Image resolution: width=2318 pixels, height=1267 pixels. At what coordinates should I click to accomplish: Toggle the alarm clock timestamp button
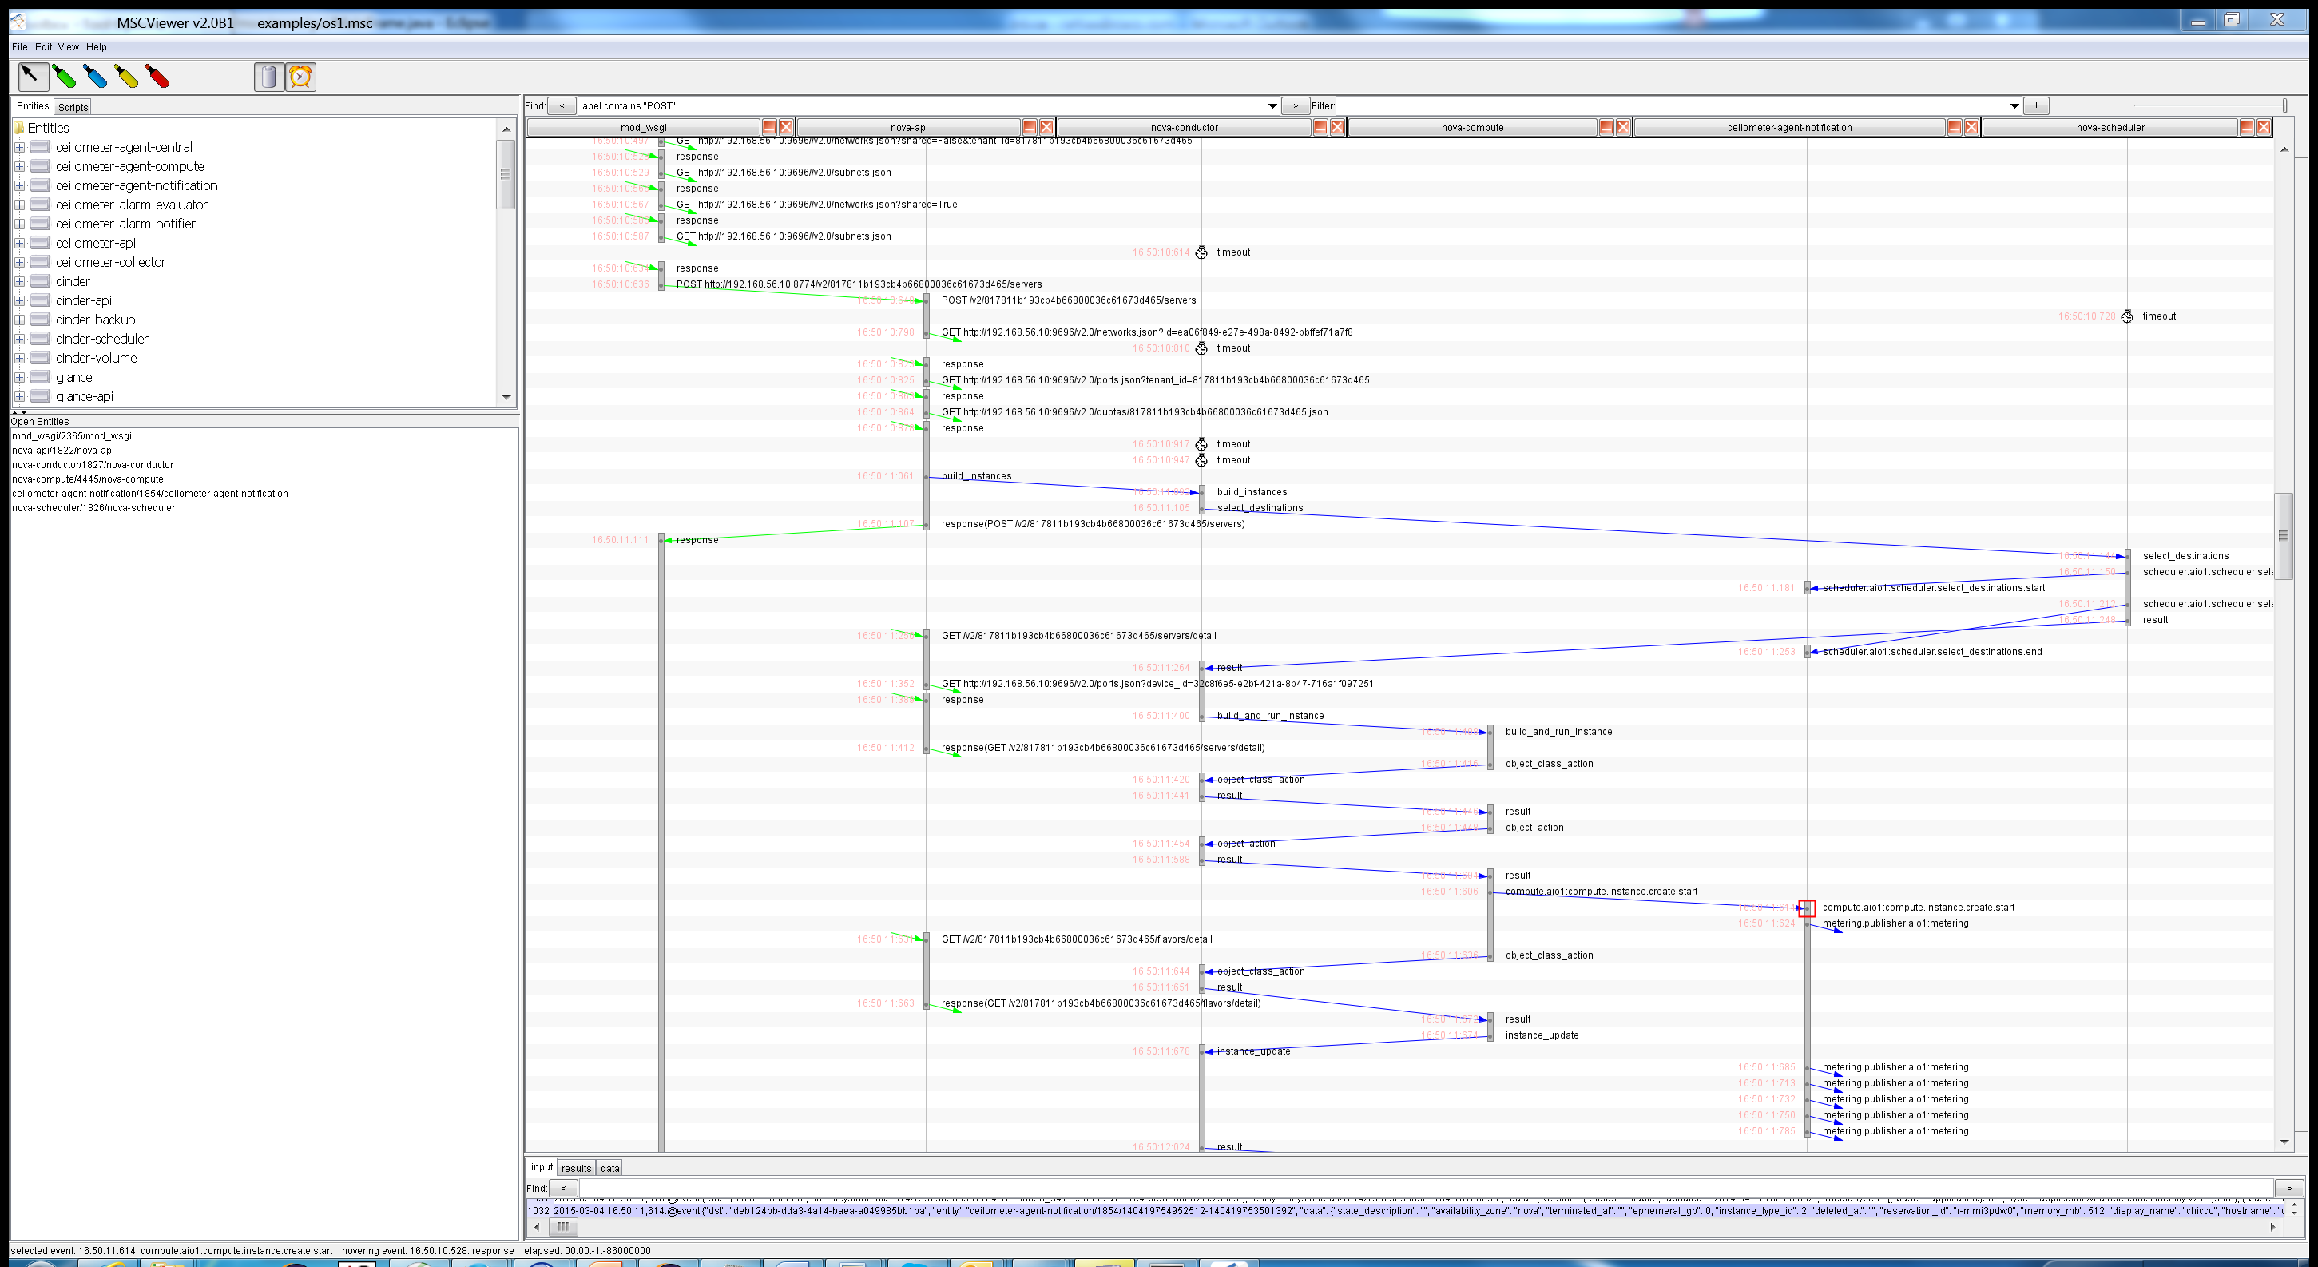[x=300, y=77]
